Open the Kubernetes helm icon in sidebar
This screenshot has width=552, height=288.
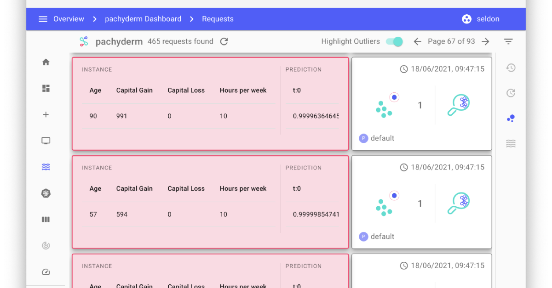click(46, 193)
